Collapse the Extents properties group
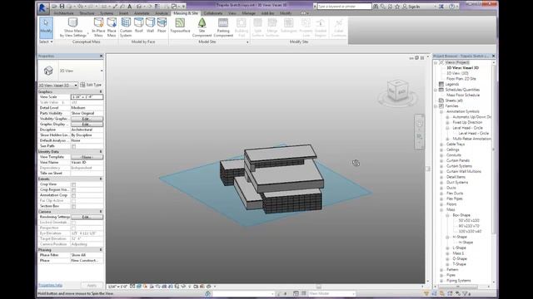 (101, 179)
